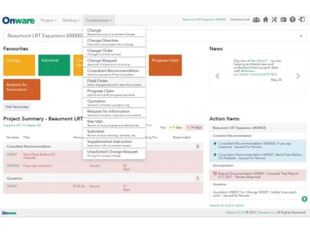Viewport: 310px width, 232px height.
Task: Click the Edit Favourites button
Action: click(17, 107)
